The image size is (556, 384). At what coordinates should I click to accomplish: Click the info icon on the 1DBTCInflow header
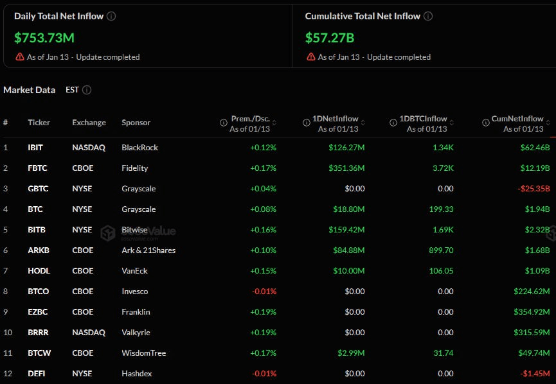click(x=392, y=121)
